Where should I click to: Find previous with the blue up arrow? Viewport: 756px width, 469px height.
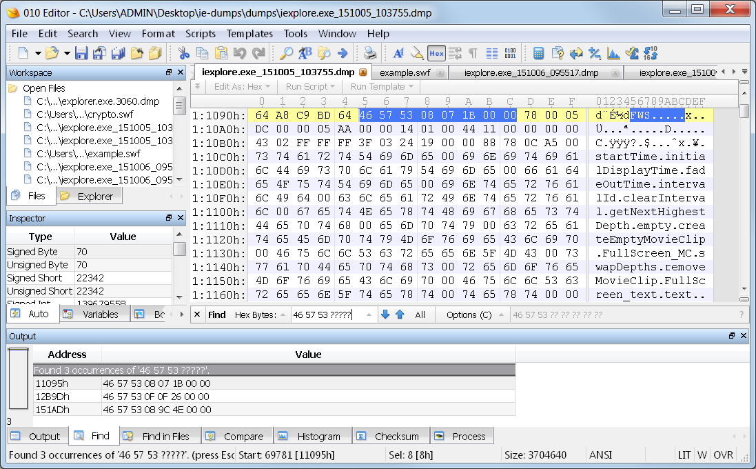(x=400, y=315)
